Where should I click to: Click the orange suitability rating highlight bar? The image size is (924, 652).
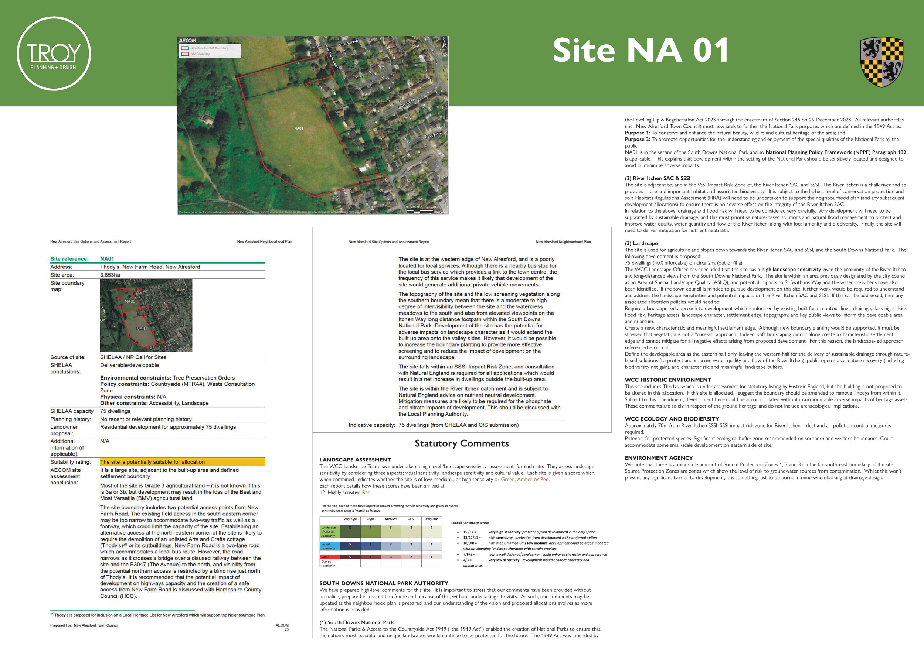pos(182,462)
